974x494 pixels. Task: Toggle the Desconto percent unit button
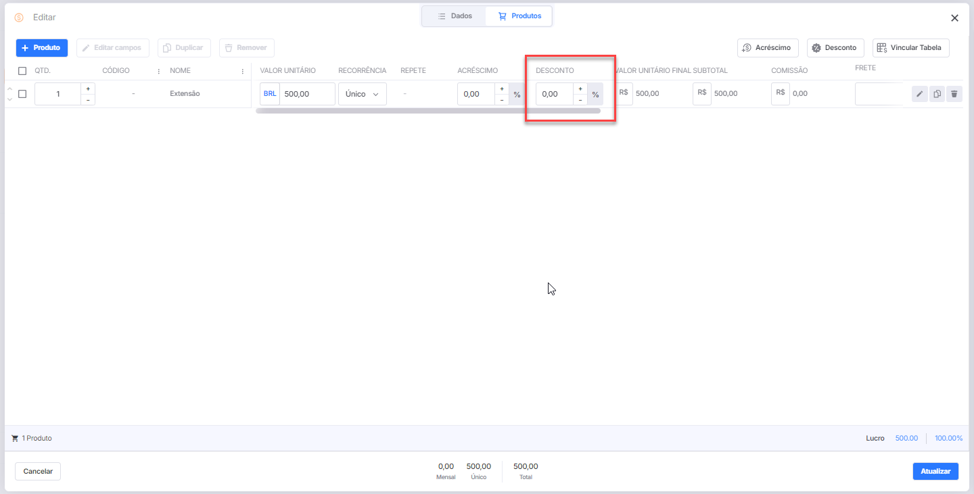595,94
